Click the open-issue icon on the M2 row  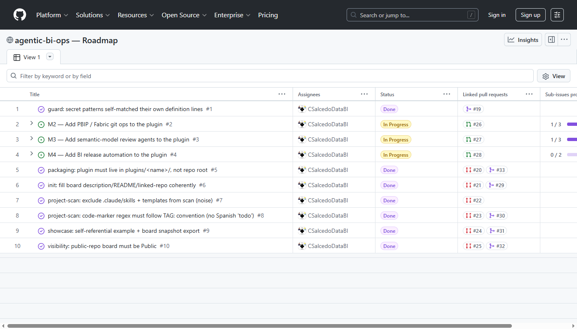click(41, 125)
